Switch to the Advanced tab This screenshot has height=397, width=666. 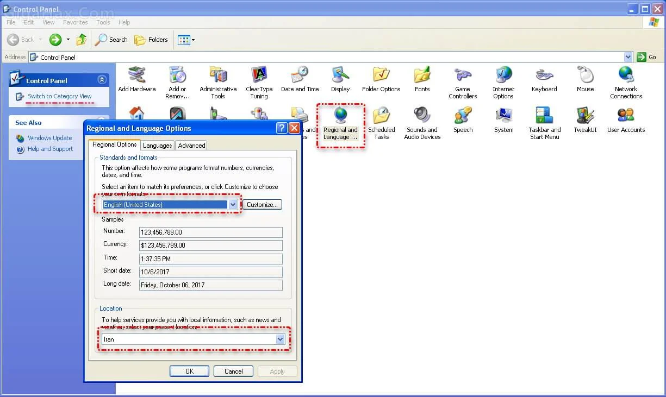coord(191,145)
